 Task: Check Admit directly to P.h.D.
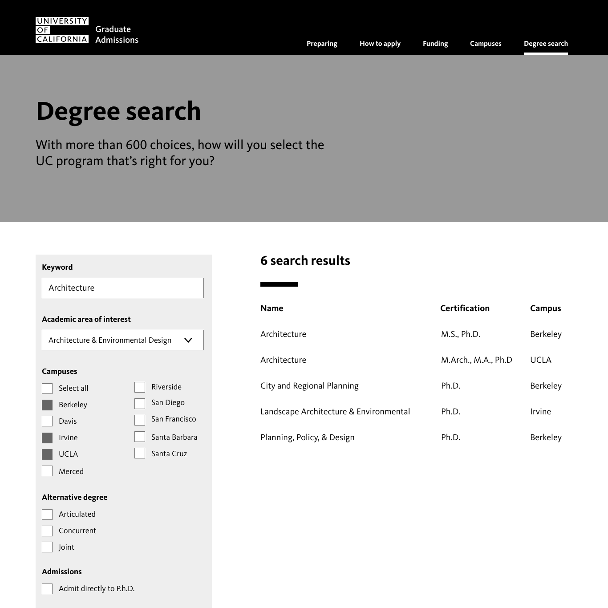click(x=47, y=589)
